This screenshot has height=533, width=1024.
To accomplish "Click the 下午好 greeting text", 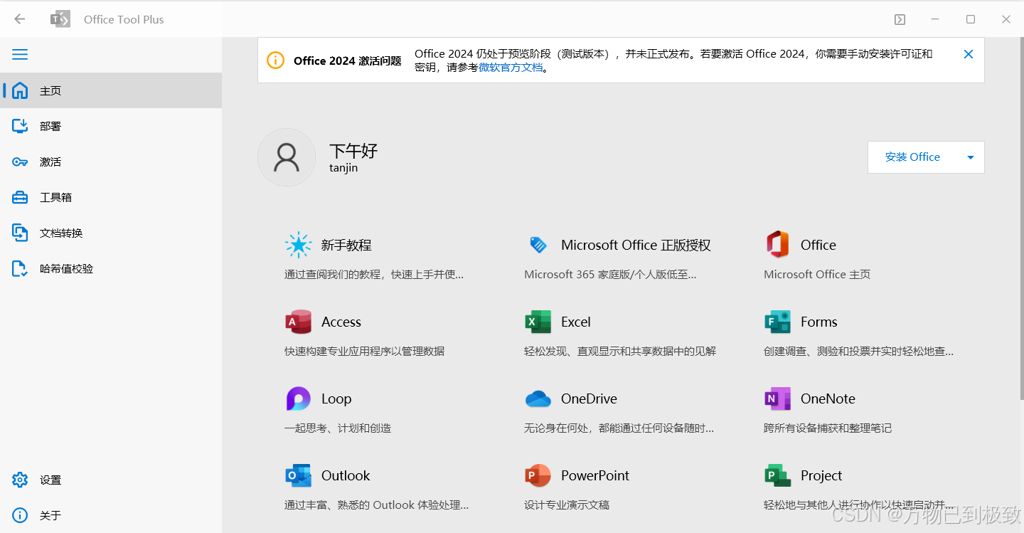I will pos(353,150).
